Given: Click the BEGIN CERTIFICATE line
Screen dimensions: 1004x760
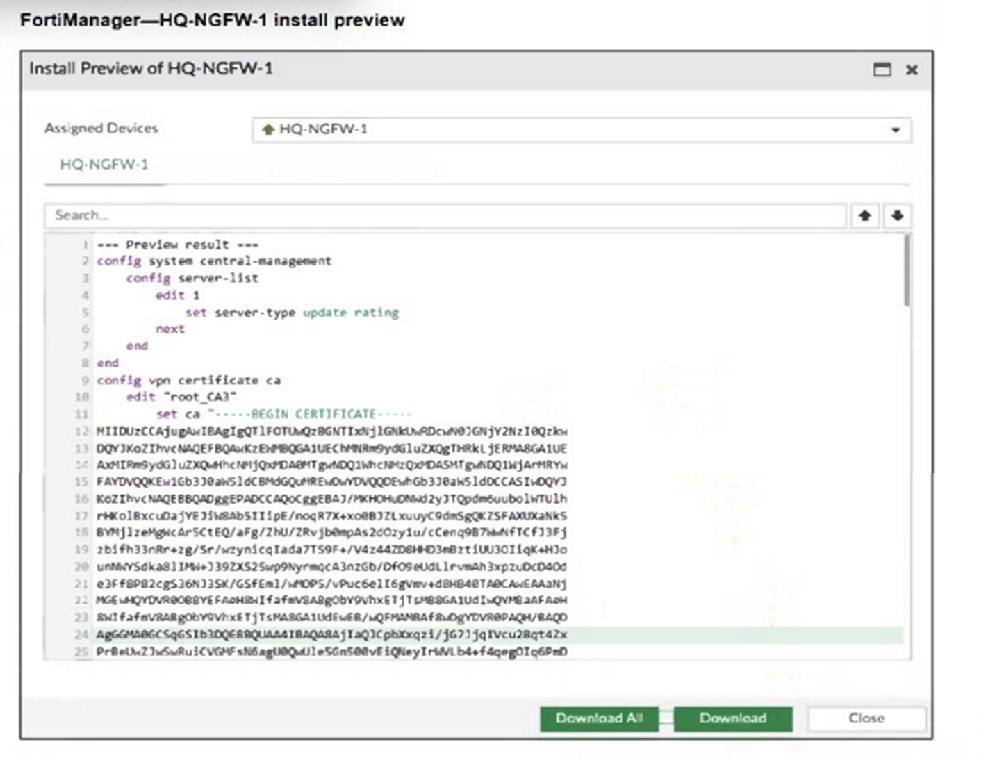Looking at the screenshot, I should [x=283, y=414].
